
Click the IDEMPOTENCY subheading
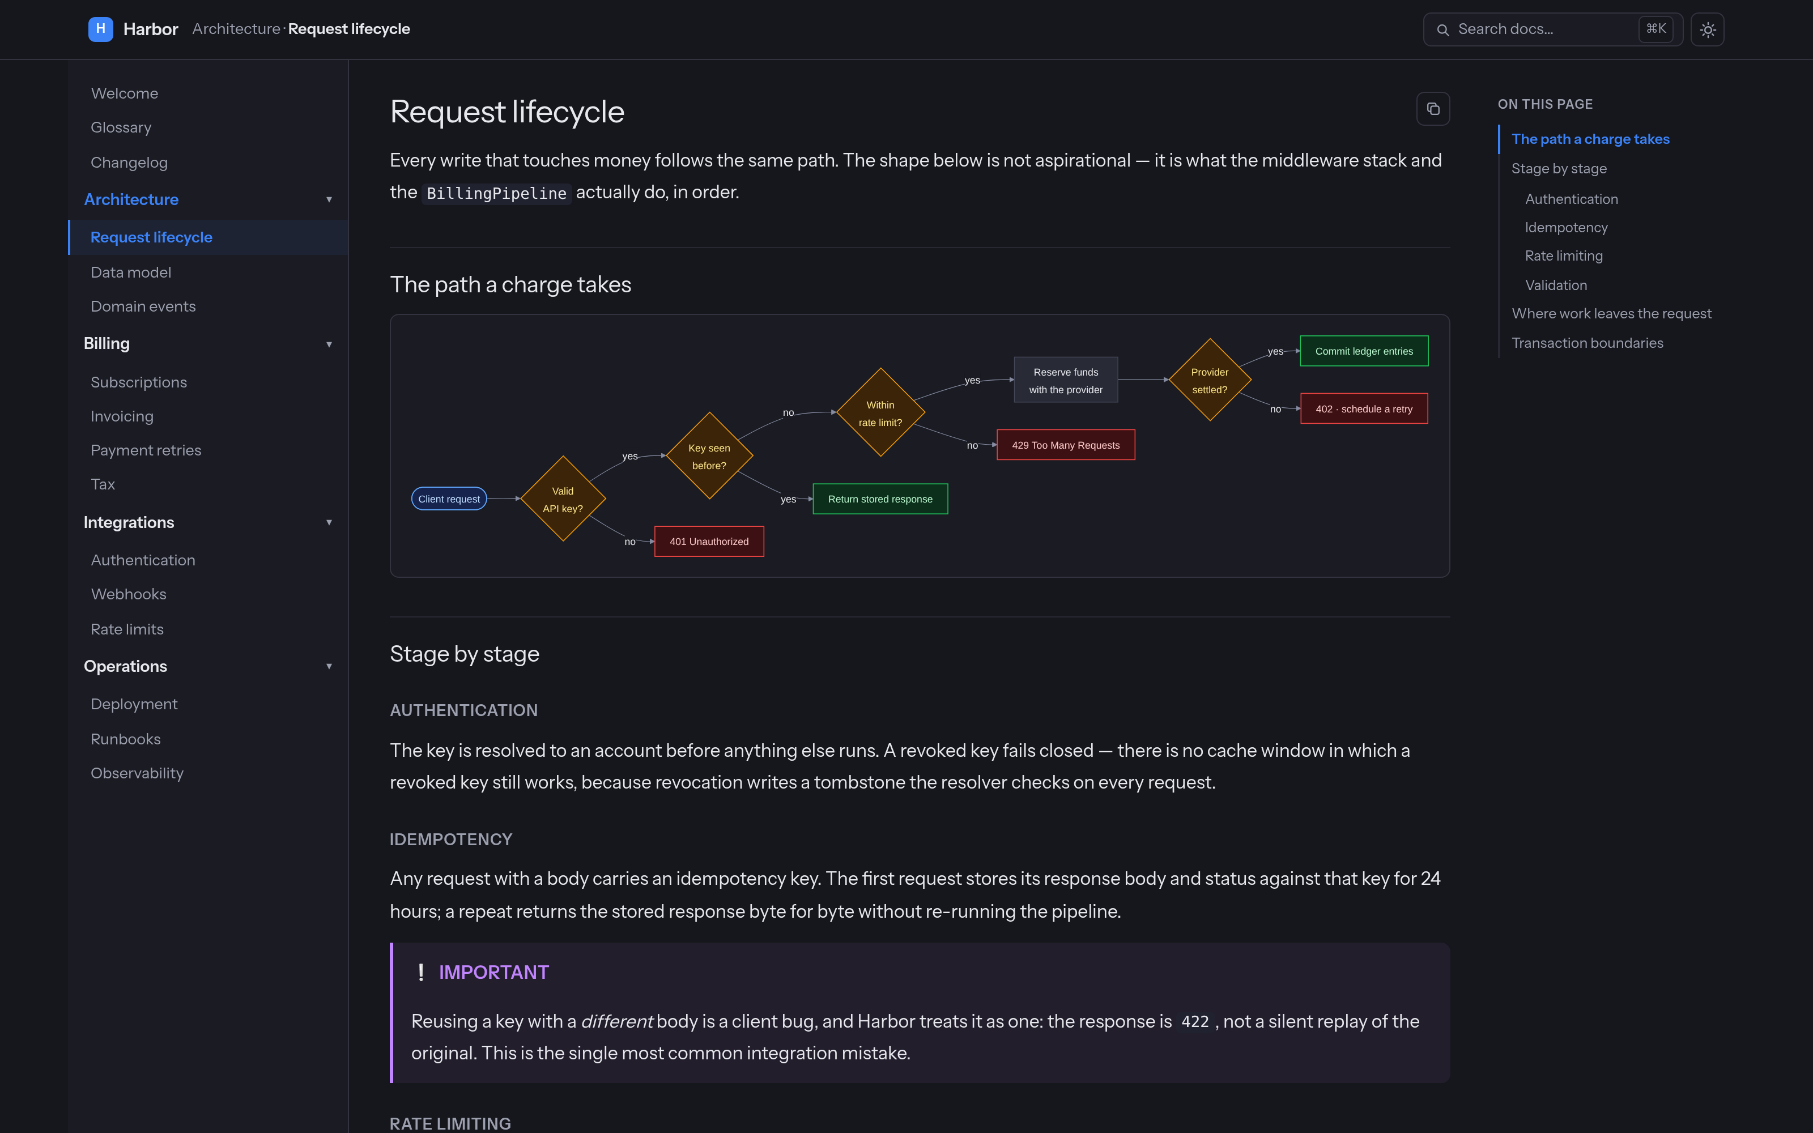[451, 840]
